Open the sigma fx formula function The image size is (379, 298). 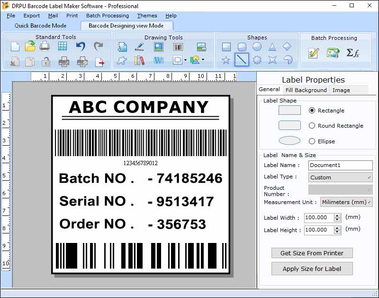(x=353, y=53)
